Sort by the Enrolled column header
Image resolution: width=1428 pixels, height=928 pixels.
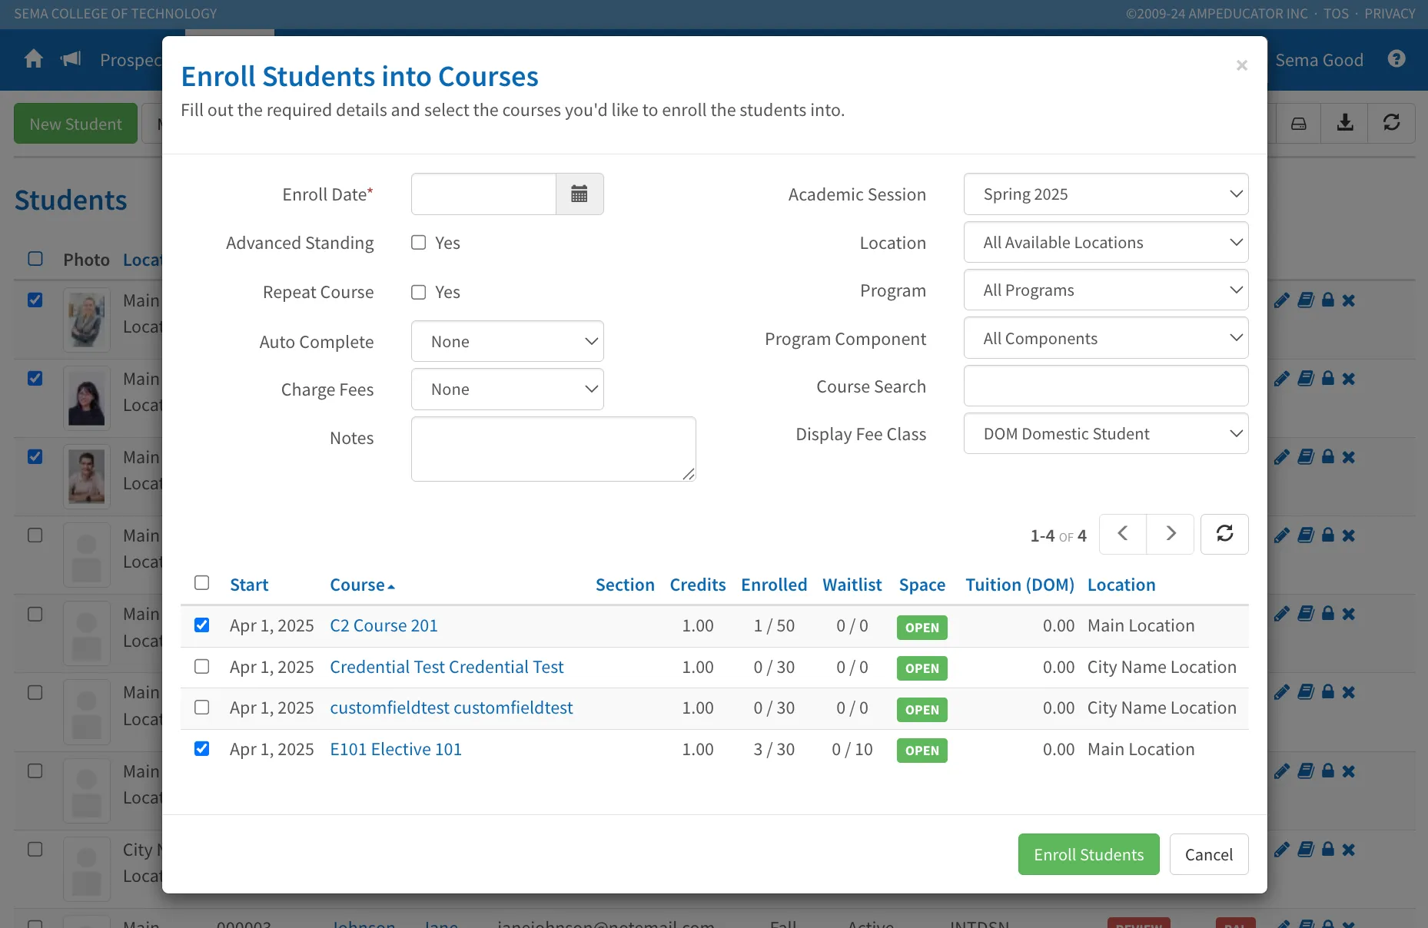[x=774, y=585]
